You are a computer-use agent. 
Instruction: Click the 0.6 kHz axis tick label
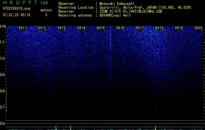2,123
